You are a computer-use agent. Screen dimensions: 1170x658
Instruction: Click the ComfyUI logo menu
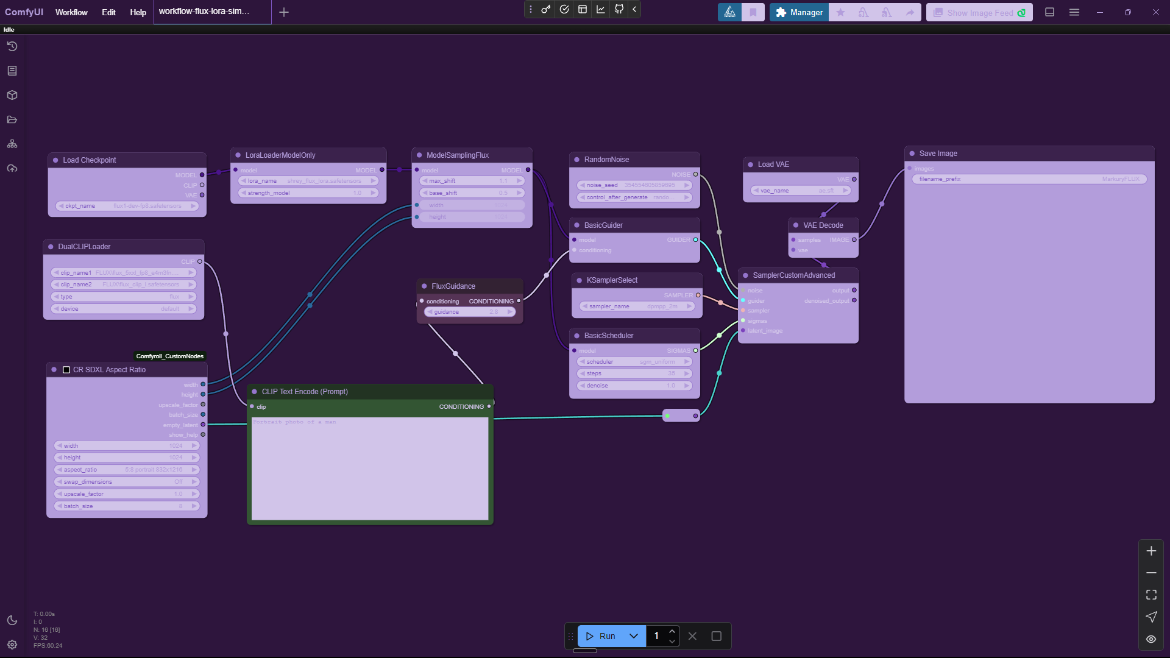point(24,12)
